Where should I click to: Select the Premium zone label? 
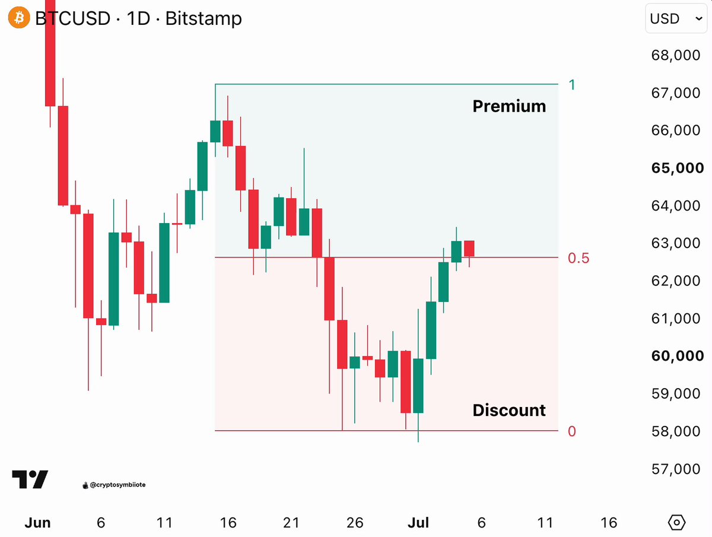509,106
